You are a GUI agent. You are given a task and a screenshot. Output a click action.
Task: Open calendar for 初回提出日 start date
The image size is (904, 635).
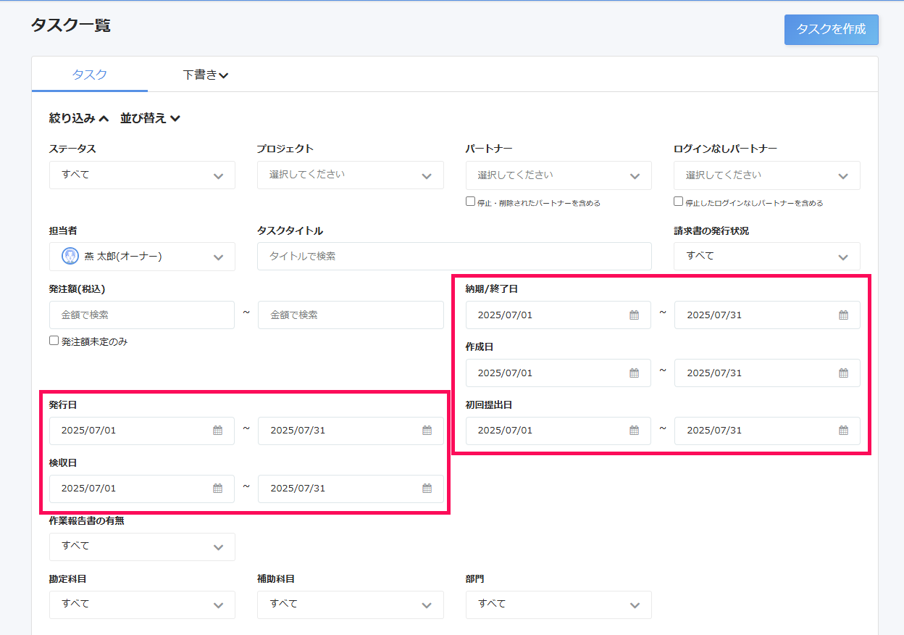[x=635, y=431]
